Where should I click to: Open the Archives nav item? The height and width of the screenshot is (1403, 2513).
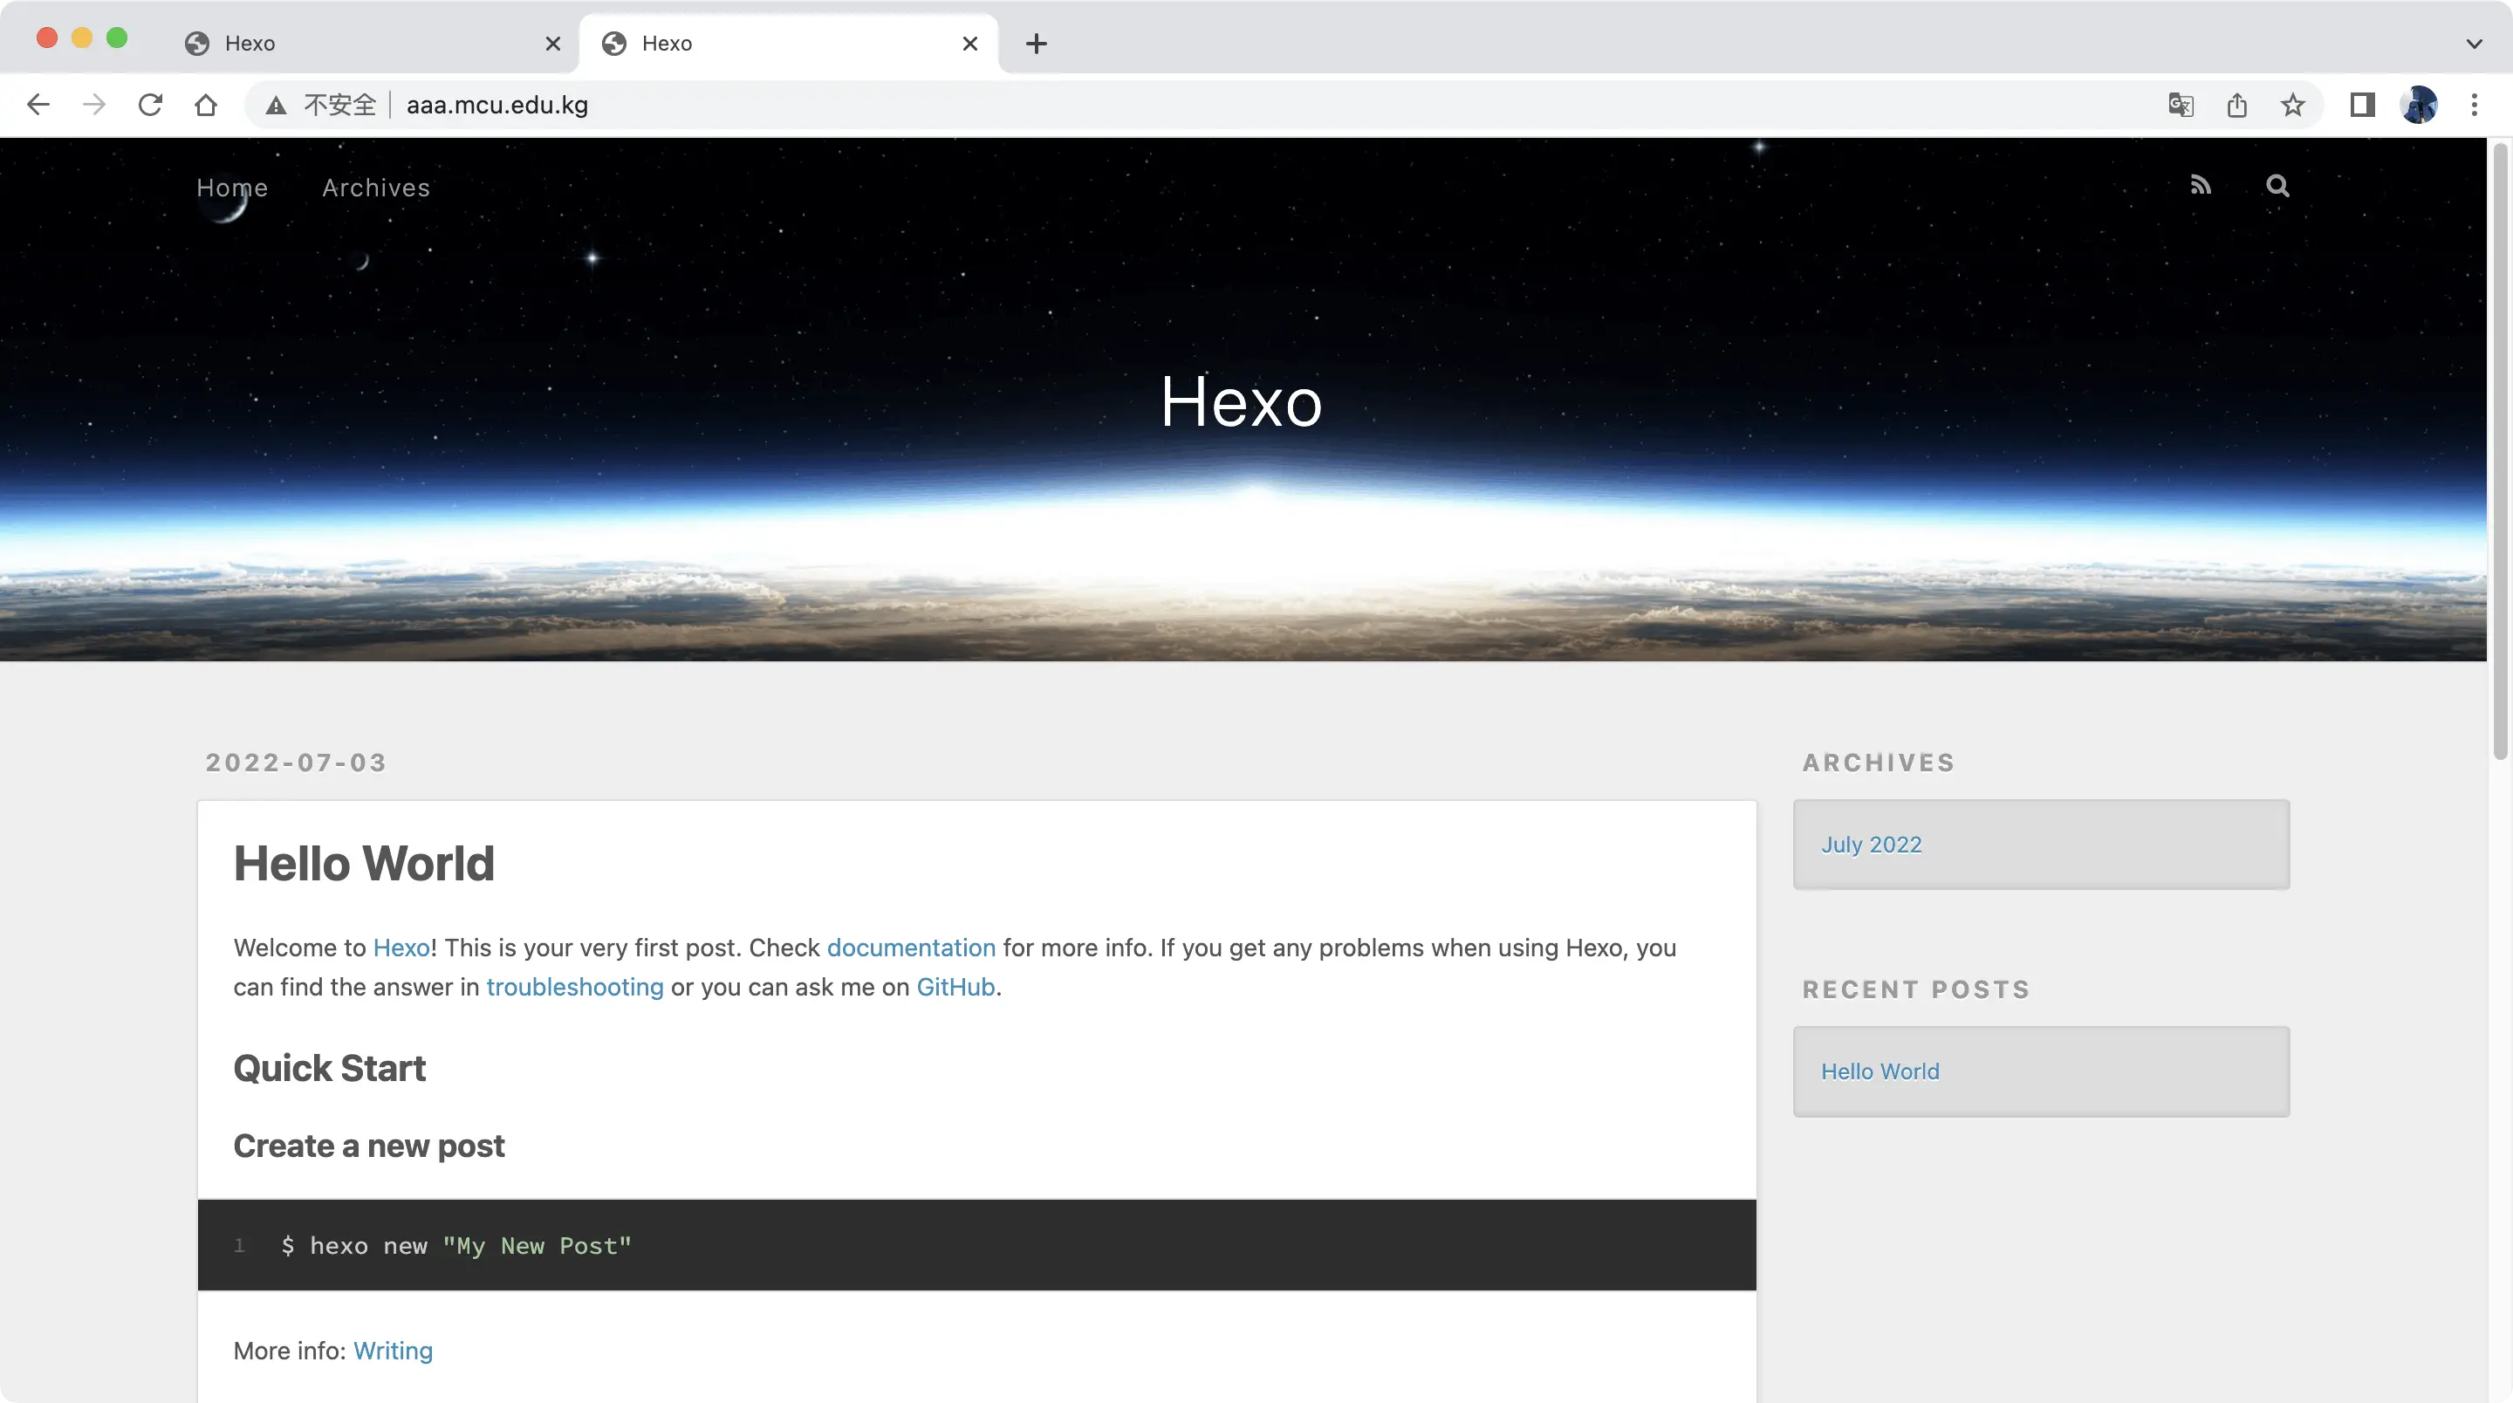tap(377, 188)
